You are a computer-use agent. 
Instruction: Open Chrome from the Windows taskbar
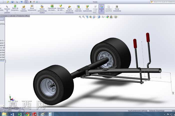[x=27, y=114]
